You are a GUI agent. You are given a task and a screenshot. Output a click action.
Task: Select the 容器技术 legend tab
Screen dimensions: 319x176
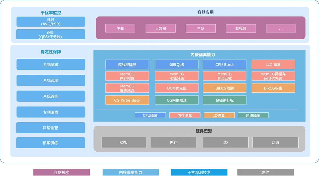pos(62,172)
